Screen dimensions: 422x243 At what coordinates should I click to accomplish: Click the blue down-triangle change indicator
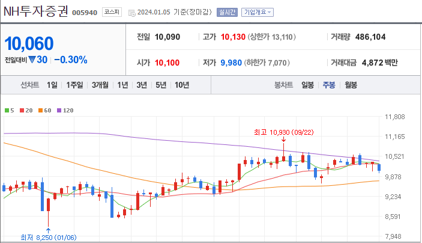[x=32, y=60]
